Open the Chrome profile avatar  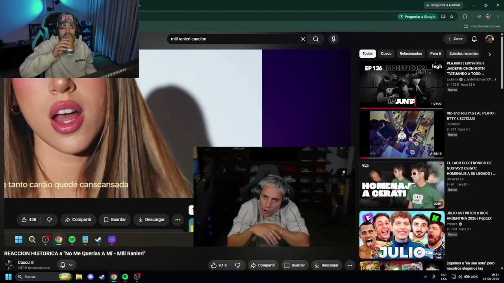click(488, 17)
